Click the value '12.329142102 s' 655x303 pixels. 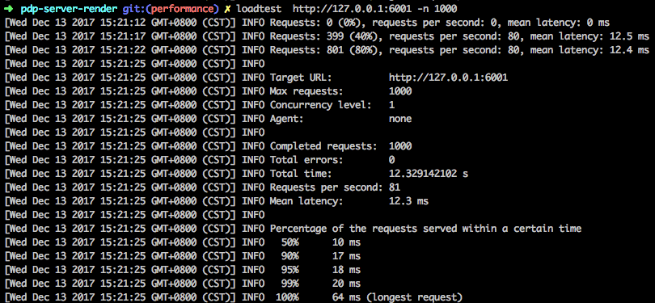[428, 174]
